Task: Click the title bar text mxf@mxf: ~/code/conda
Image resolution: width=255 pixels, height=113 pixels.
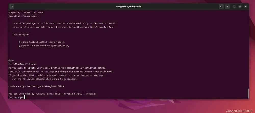Action: [129, 7]
